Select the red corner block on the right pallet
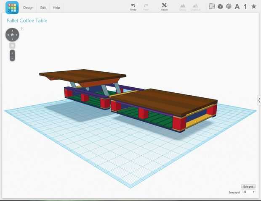 click(178, 124)
